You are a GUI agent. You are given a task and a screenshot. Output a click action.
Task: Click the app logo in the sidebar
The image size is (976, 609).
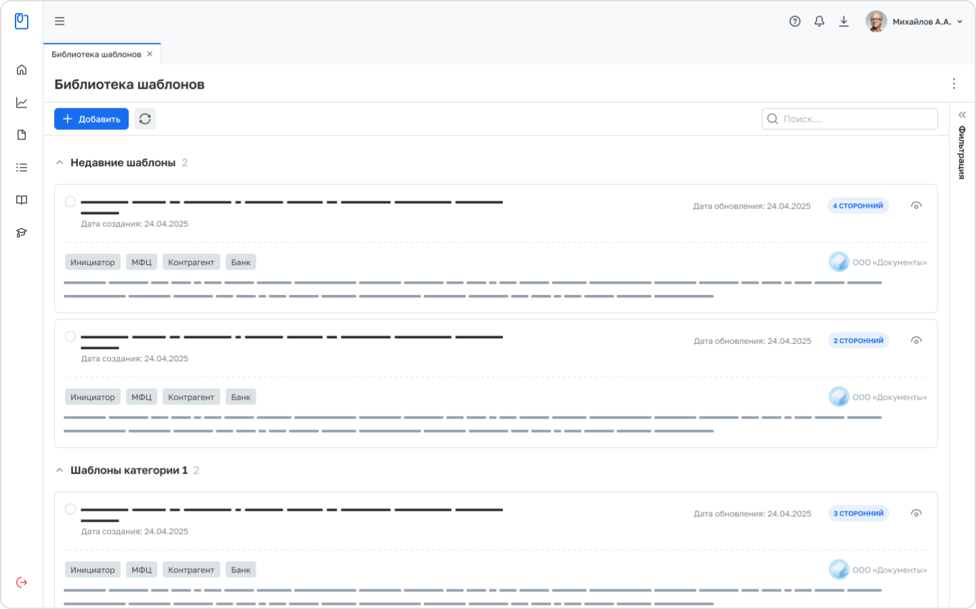(22, 21)
